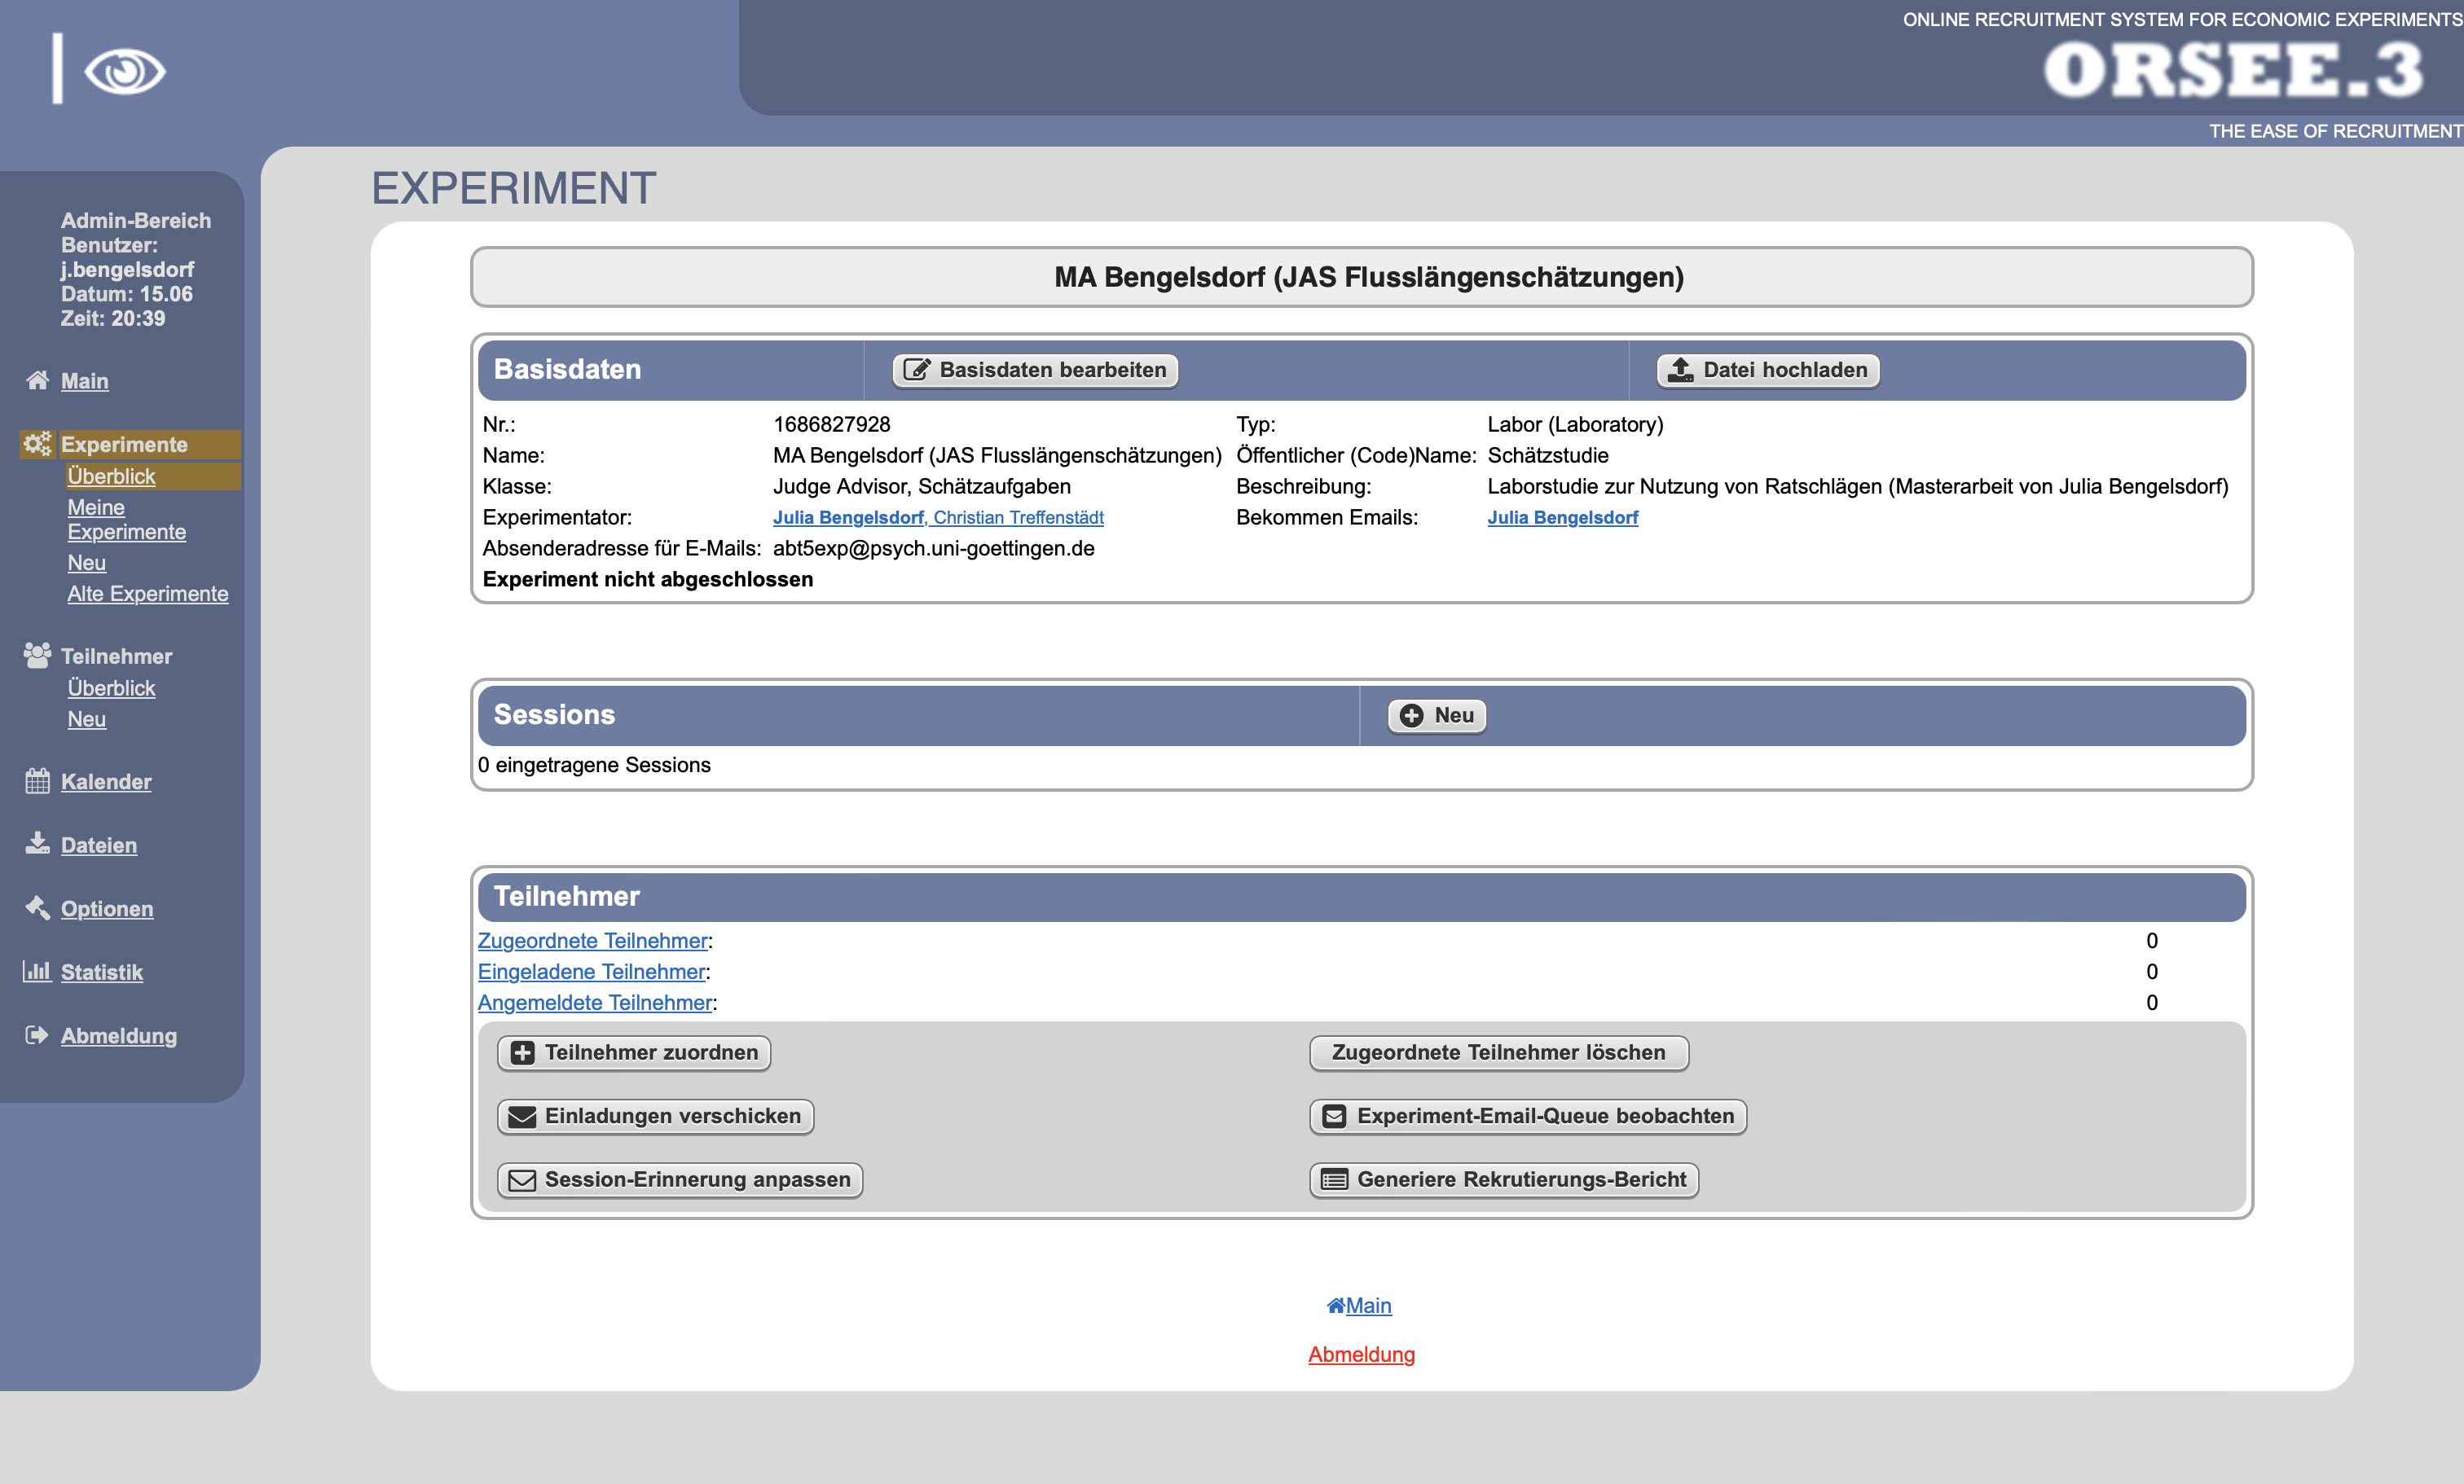Open the Zugeordnete Teilnehmer link

point(592,941)
